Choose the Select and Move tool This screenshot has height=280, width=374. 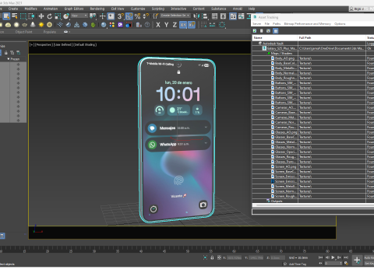tap(41, 16)
